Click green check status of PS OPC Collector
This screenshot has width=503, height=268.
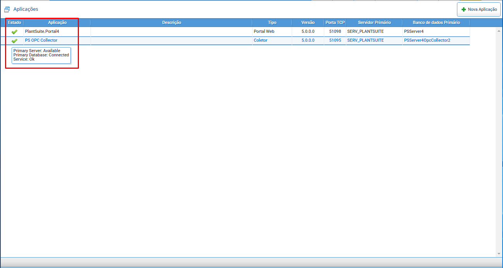(14, 41)
